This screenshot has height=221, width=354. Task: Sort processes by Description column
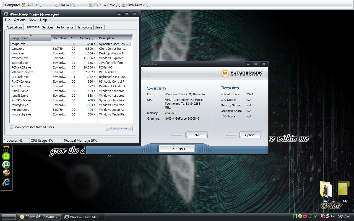tap(115, 38)
